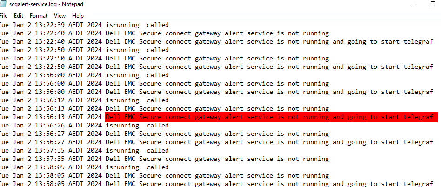The height and width of the screenshot is (187, 441).
Task: Open the Edit menu
Action: coord(19,16)
